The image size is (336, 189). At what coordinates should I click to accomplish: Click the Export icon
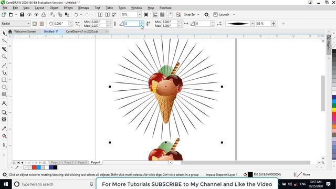click(107, 15)
